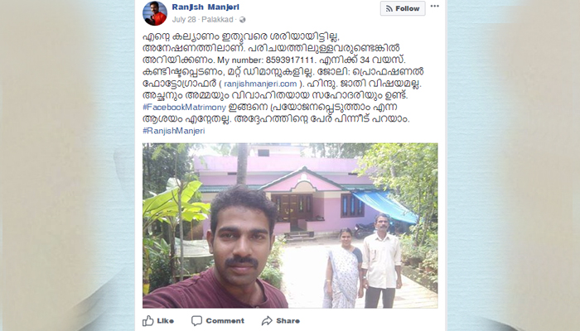The height and width of the screenshot is (331, 580).
Task: Click the globe public privacy icon
Action: [x=242, y=20]
